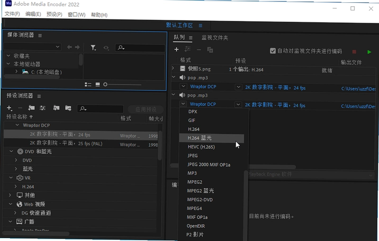
Task: Collapse the first pop.mp3 queue item
Action: click(x=173, y=77)
